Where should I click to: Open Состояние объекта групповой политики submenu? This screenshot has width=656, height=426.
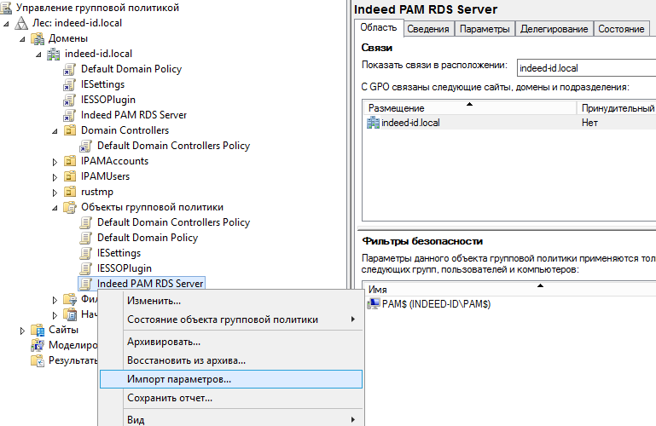[222, 319]
